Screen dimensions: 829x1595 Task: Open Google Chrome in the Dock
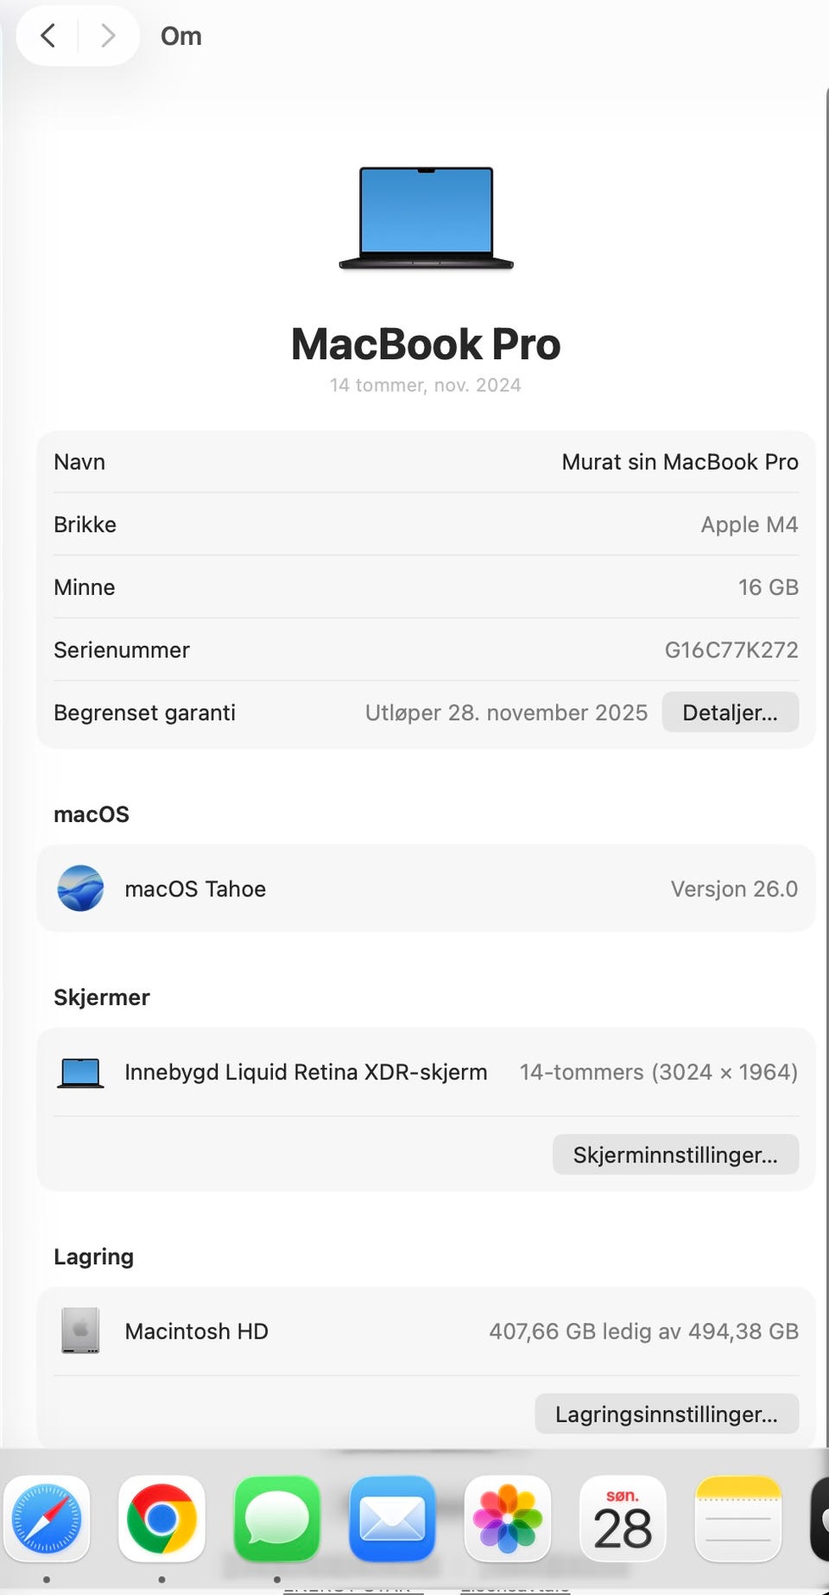point(161,1519)
